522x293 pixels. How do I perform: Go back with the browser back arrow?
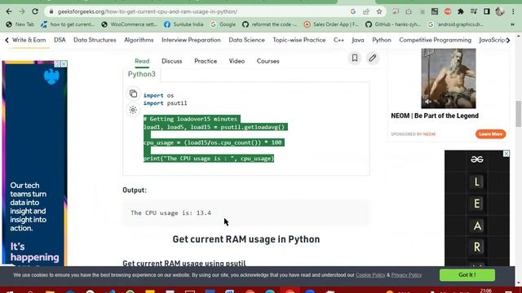(9, 11)
